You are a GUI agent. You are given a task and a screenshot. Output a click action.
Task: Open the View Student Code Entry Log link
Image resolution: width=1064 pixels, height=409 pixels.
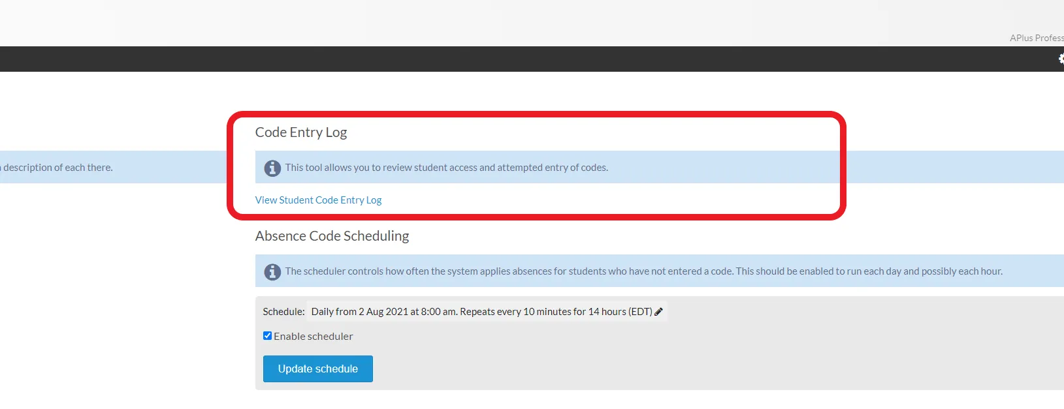click(318, 200)
